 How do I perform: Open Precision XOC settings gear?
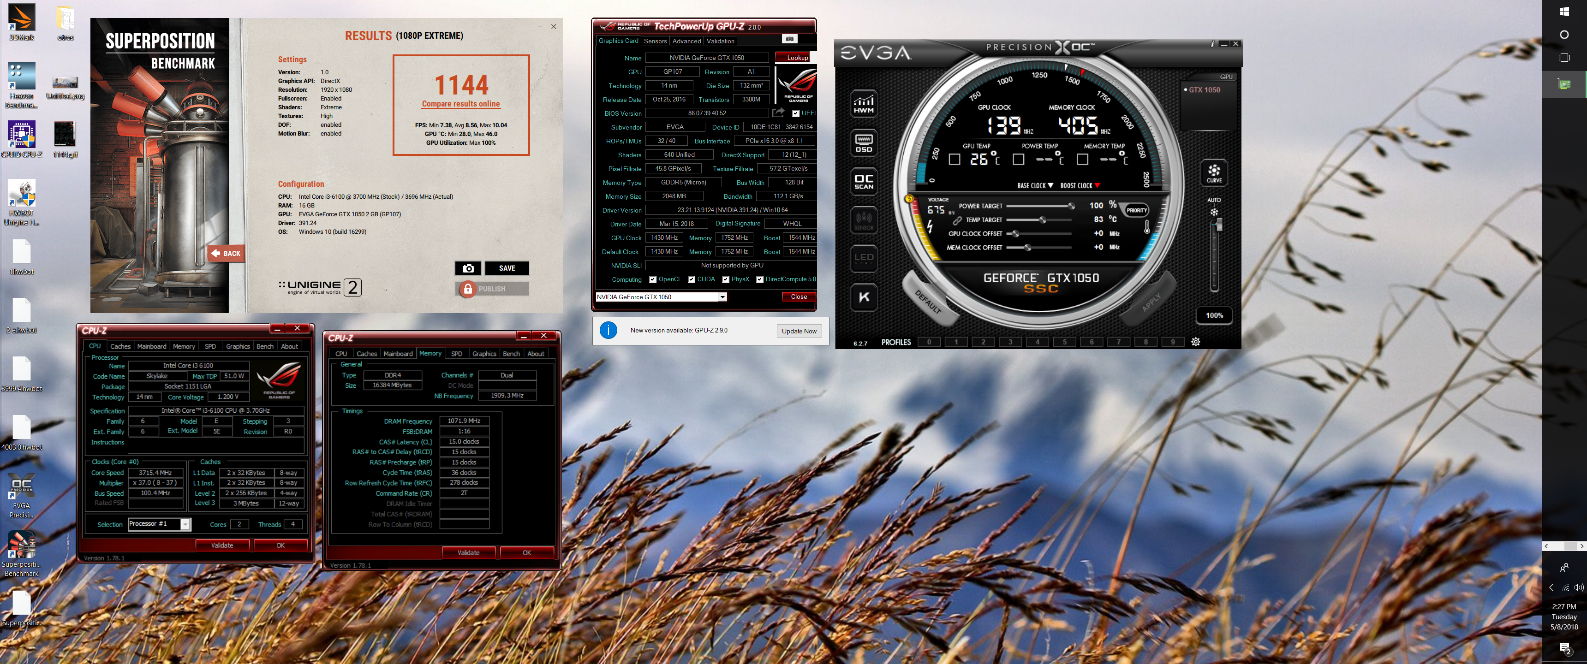pyautogui.click(x=1195, y=342)
